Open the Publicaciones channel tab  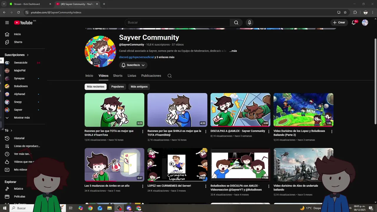(151, 76)
